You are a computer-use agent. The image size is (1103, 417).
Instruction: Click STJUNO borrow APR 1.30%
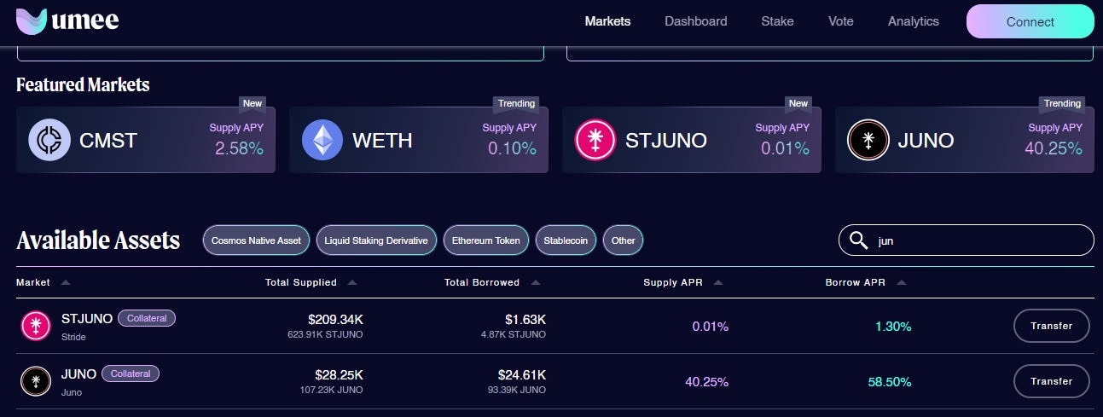893,326
